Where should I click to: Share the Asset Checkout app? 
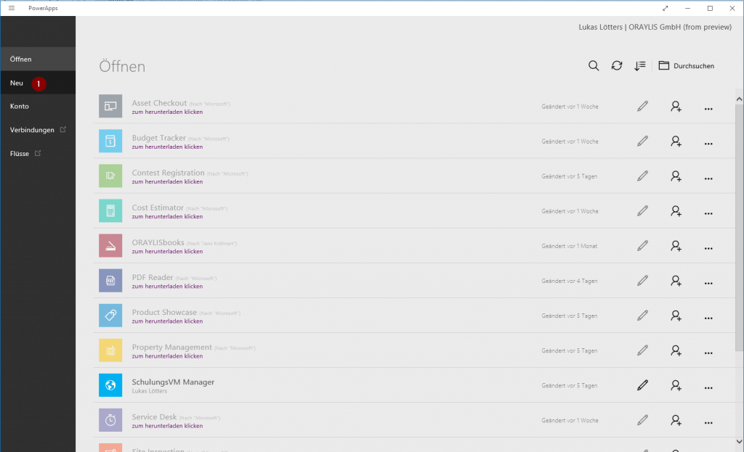point(676,106)
